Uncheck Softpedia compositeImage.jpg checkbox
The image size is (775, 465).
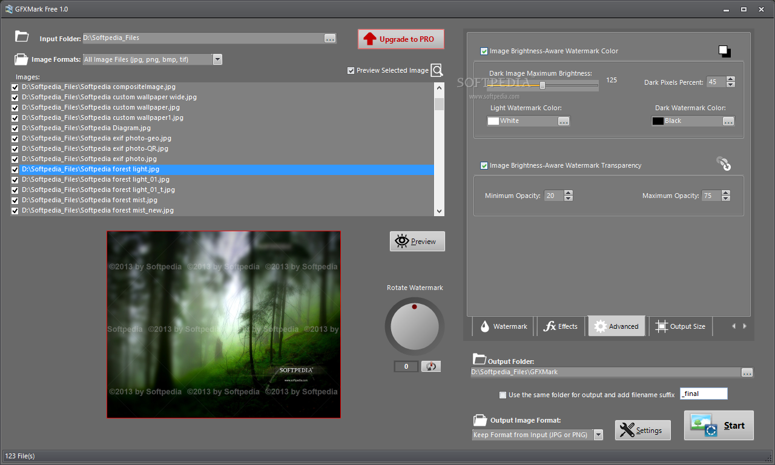(x=15, y=87)
